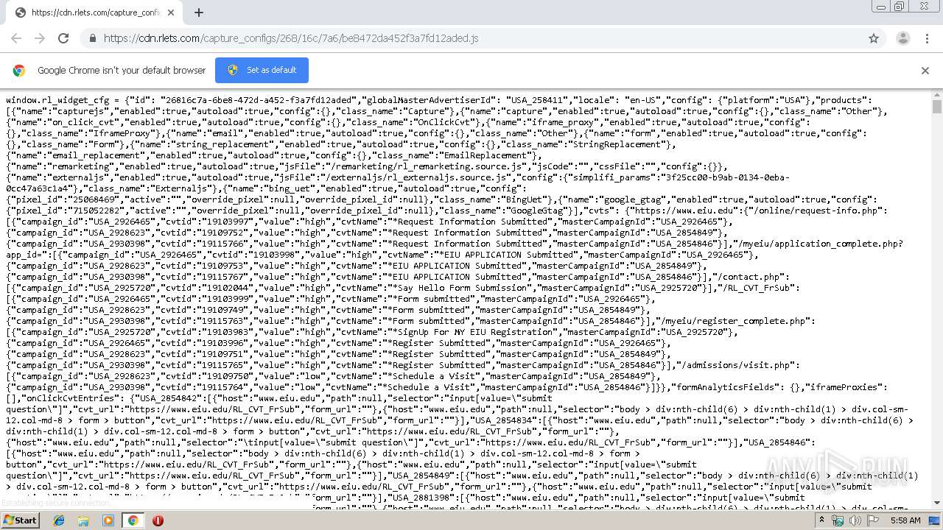Dismiss the default browser notification bar
The image size is (943, 530).
(x=925, y=71)
